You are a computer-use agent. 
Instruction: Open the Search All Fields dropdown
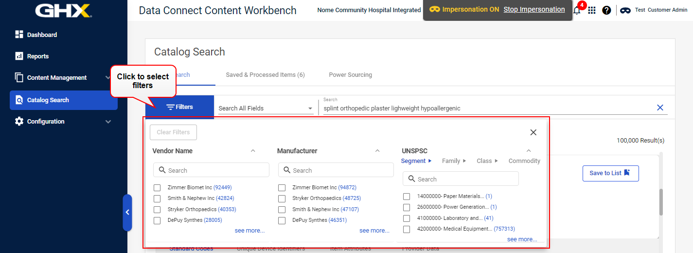266,108
